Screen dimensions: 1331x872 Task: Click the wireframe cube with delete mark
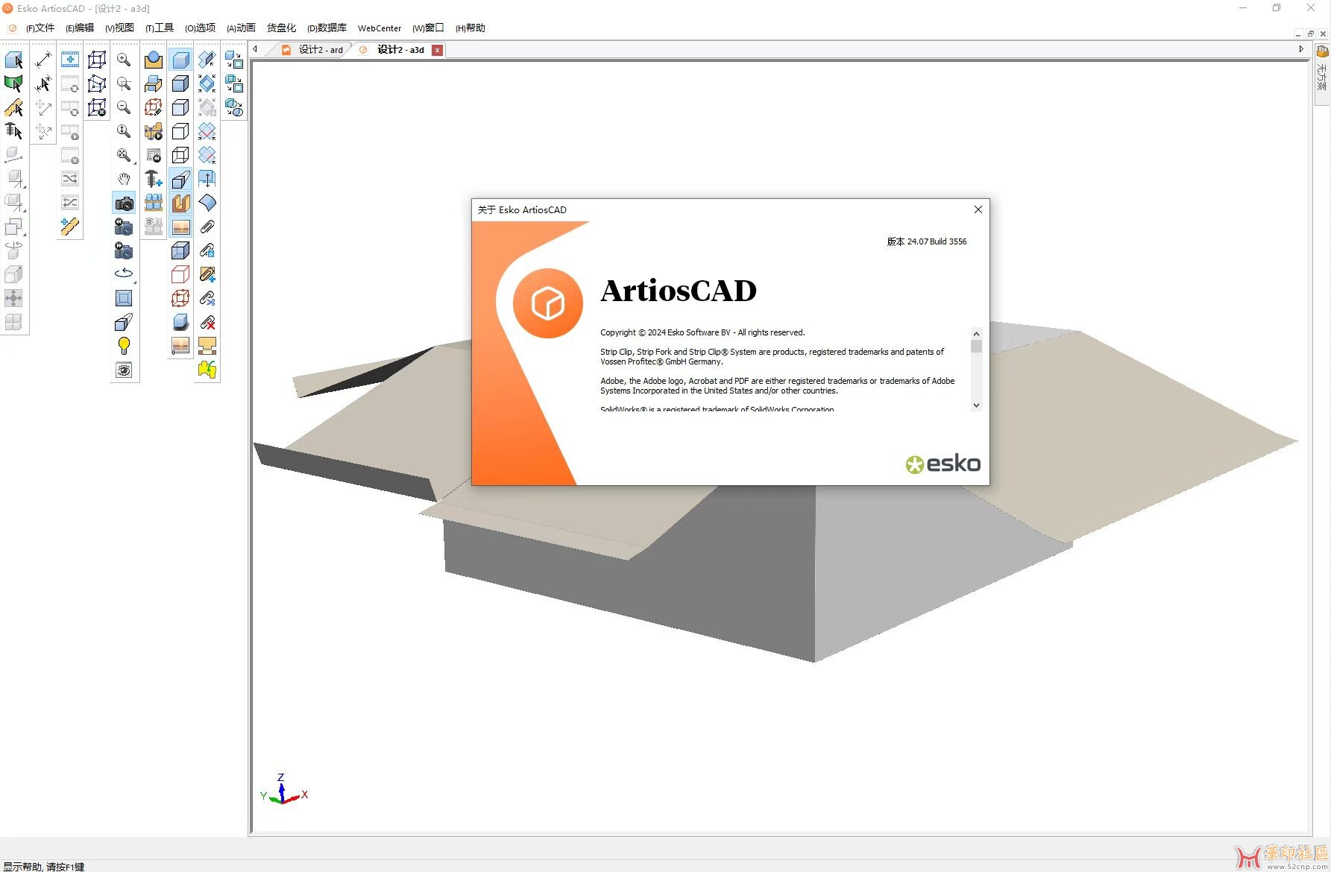(97, 107)
